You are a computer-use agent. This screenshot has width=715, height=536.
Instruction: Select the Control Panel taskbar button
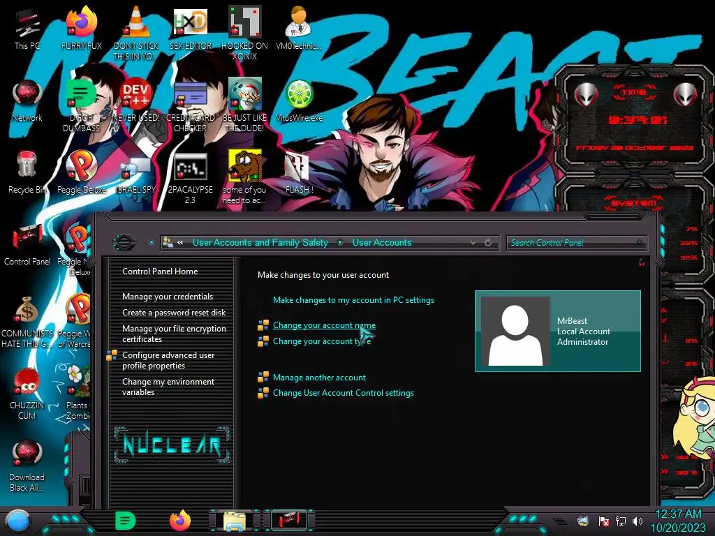click(x=289, y=521)
